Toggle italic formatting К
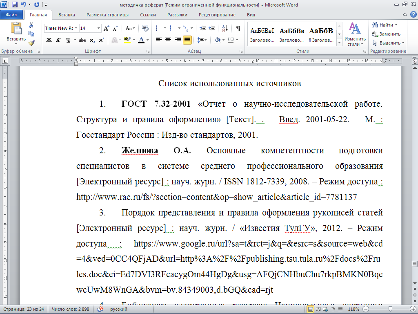The image size is (418, 314). click(x=58, y=40)
